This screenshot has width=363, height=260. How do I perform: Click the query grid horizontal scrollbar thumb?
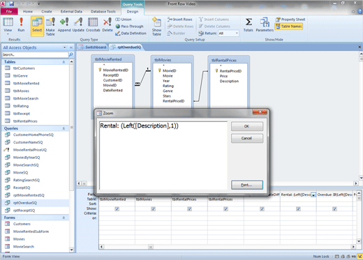click(x=151, y=247)
